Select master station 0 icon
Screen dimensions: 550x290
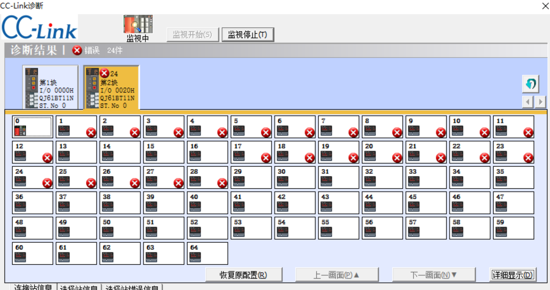(x=20, y=130)
